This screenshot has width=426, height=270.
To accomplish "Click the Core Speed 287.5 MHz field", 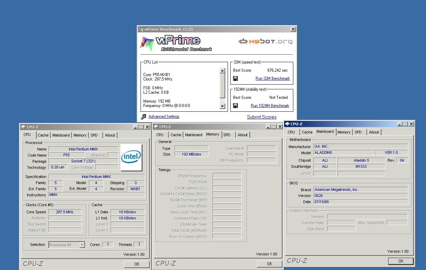I will click(65, 212).
